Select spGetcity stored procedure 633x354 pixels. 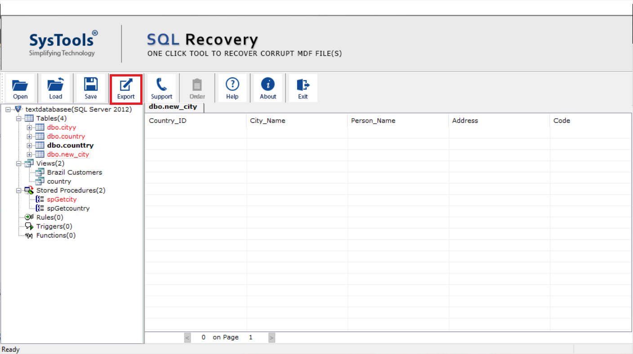(62, 199)
